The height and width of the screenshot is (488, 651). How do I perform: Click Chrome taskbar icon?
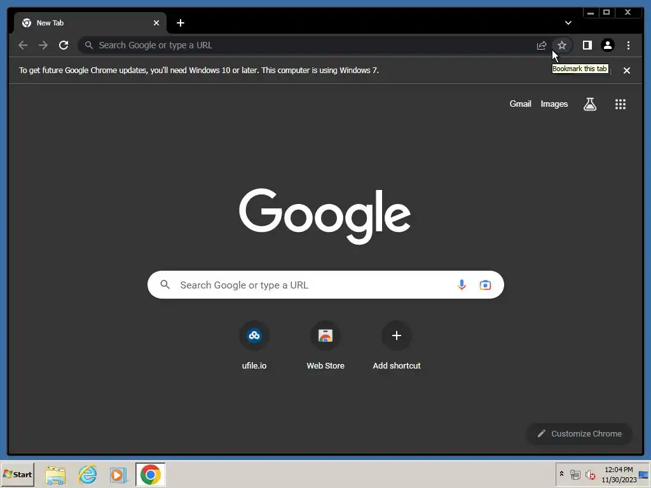[150, 475]
